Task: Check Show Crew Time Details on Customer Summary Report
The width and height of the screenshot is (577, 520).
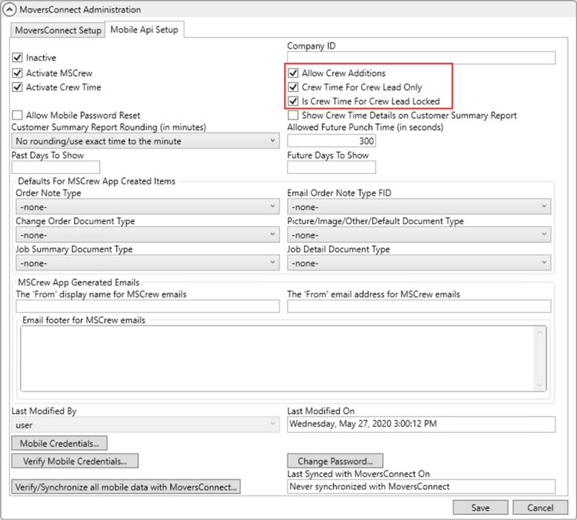Action: 294,115
